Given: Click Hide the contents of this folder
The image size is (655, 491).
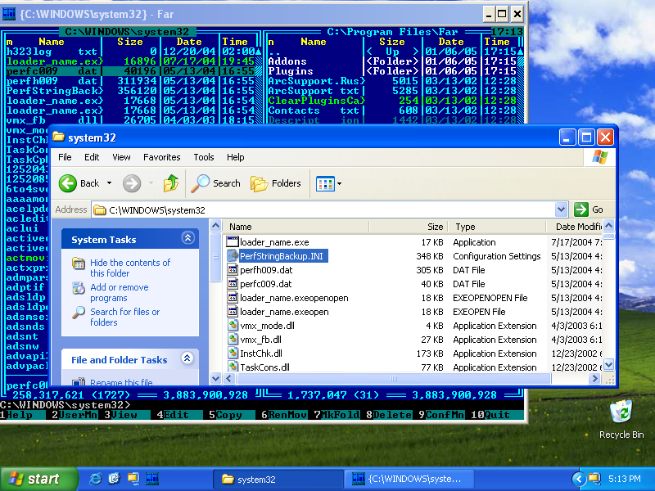Looking at the screenshot, I should [130, 268].
